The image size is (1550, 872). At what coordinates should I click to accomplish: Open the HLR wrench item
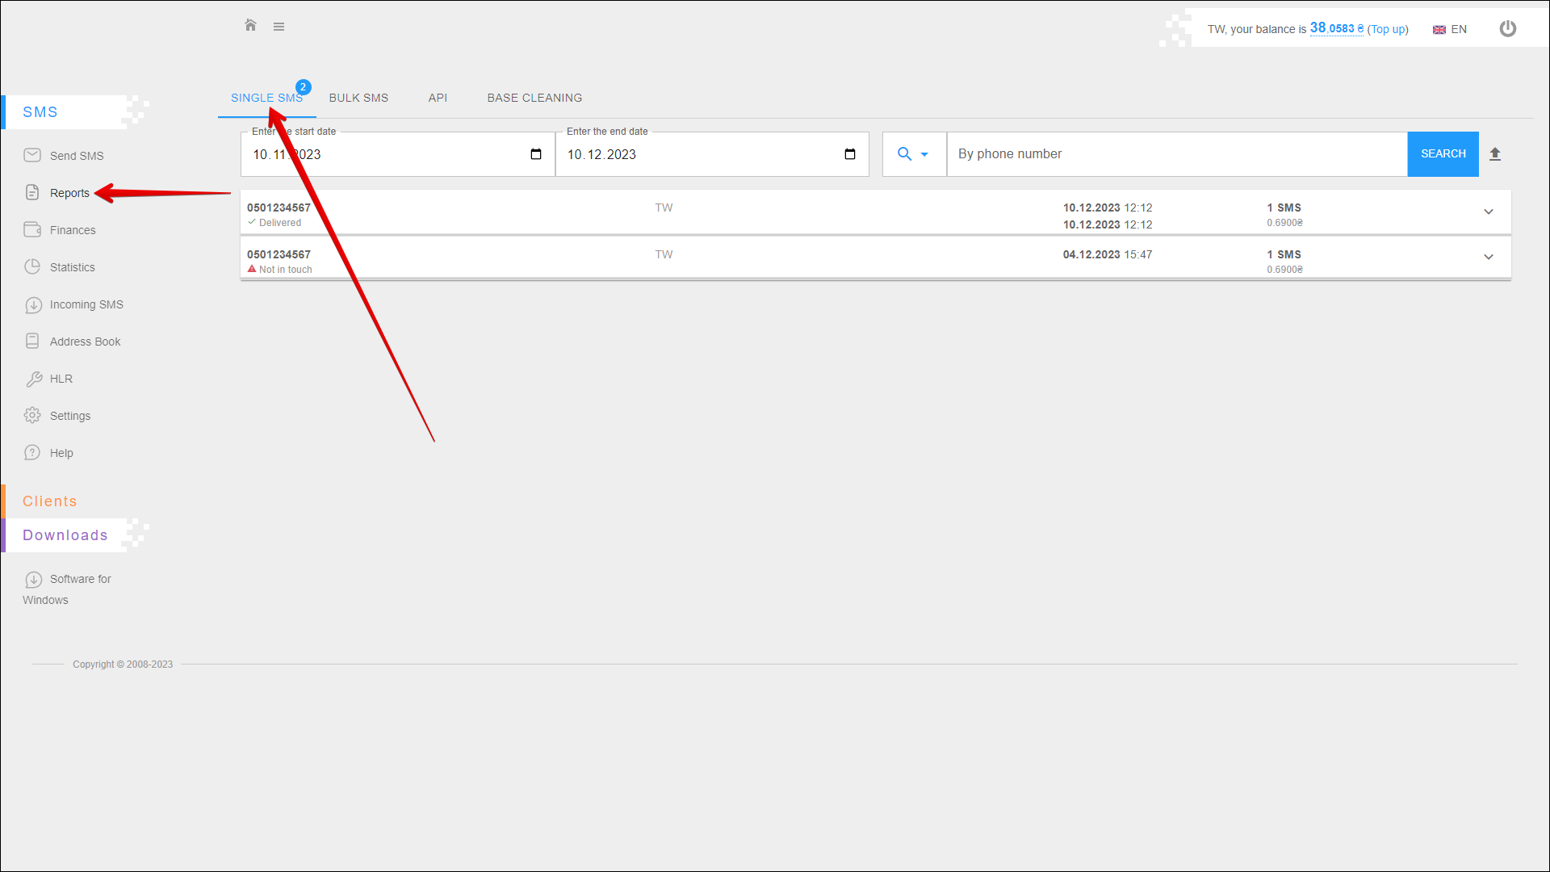(x=61, y=379)
